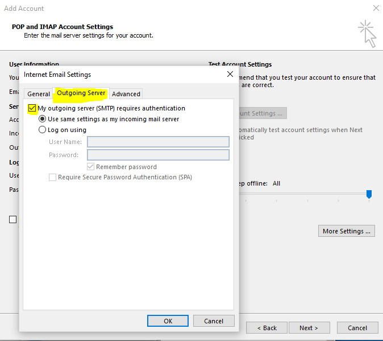The width and height of the screenshot is (383, 341).
Task: Select Use same settings as incoming server
Action: pos(43,119)
